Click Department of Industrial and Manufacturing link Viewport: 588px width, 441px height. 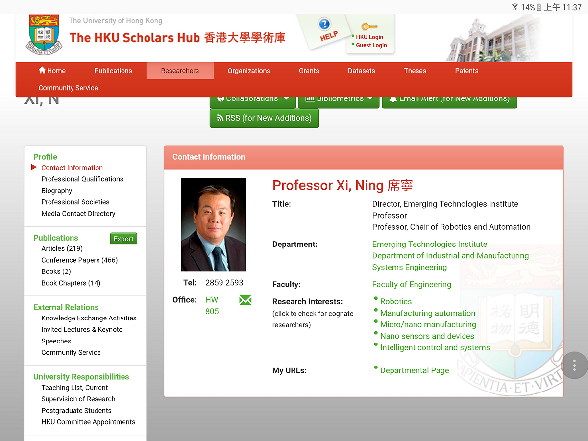(x=451, y=261)
